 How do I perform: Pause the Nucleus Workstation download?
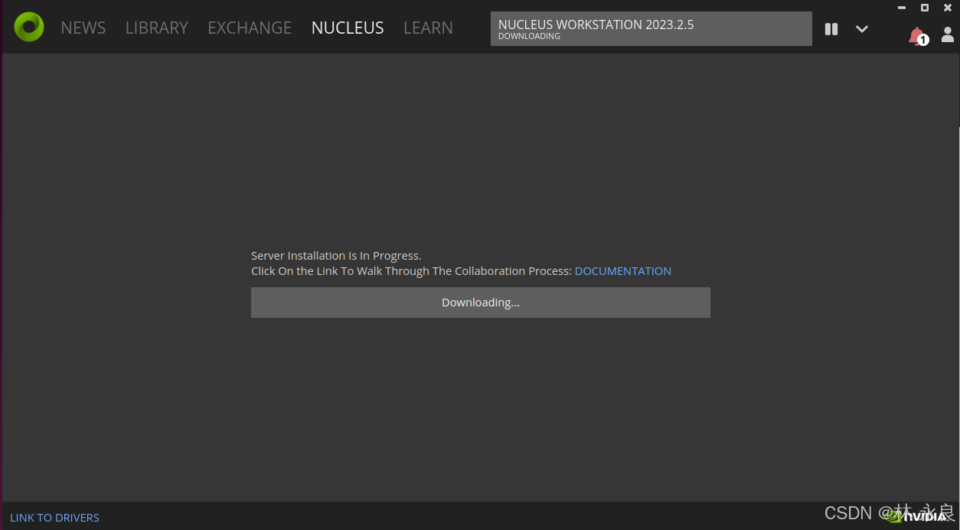831,29
